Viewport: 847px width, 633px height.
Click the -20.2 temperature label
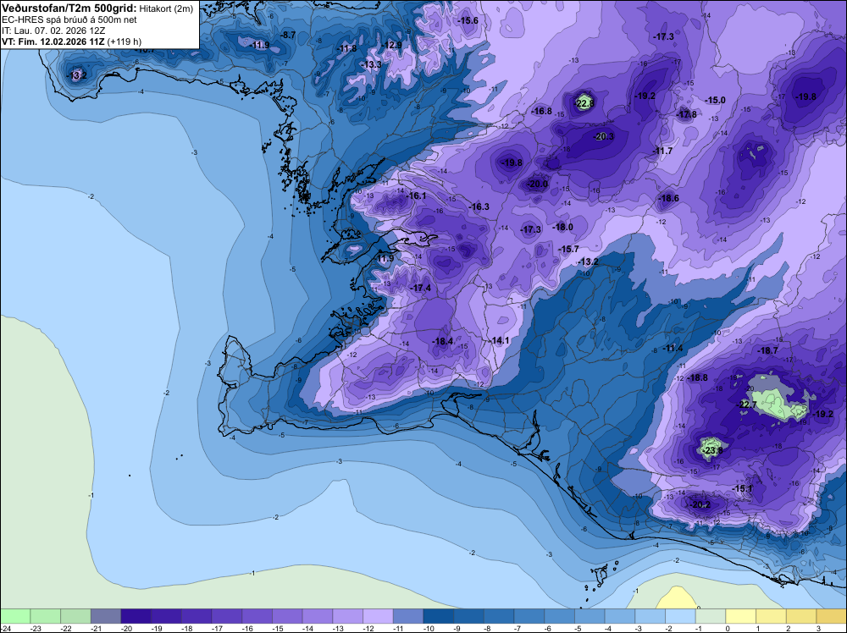click(700, 505)
